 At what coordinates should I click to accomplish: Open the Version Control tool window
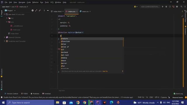[x=11, y=94]
